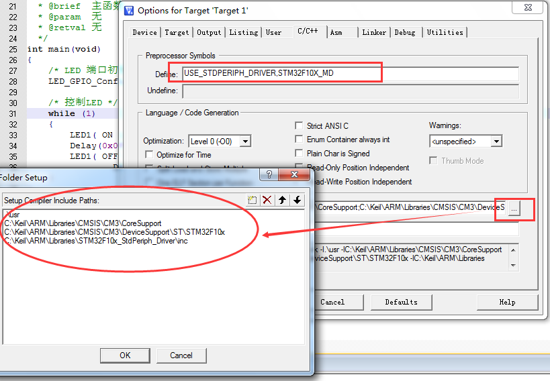Click 'int main(void)' in editor
550x381 pixels.
tap(64, 49)
